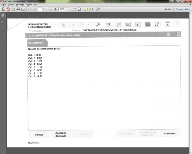Click the Appareils de mesure button

(x=61, y=134)
